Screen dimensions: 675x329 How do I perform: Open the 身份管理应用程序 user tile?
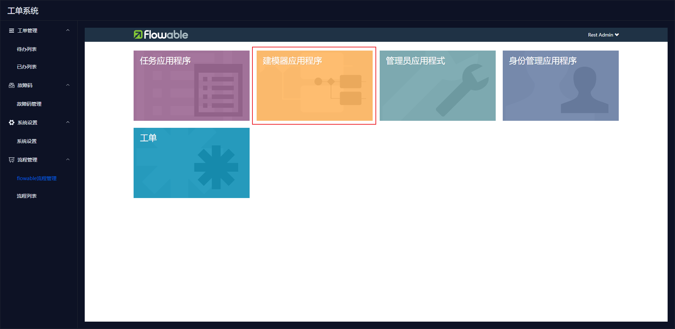pos(561,86)
